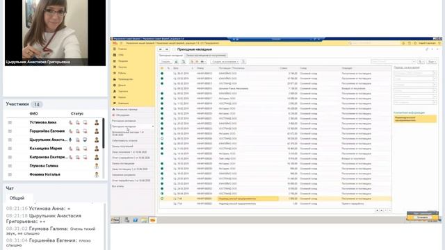Click the Создать button
The width and height of the screenshot is (445, 250).
coord(165,62)
